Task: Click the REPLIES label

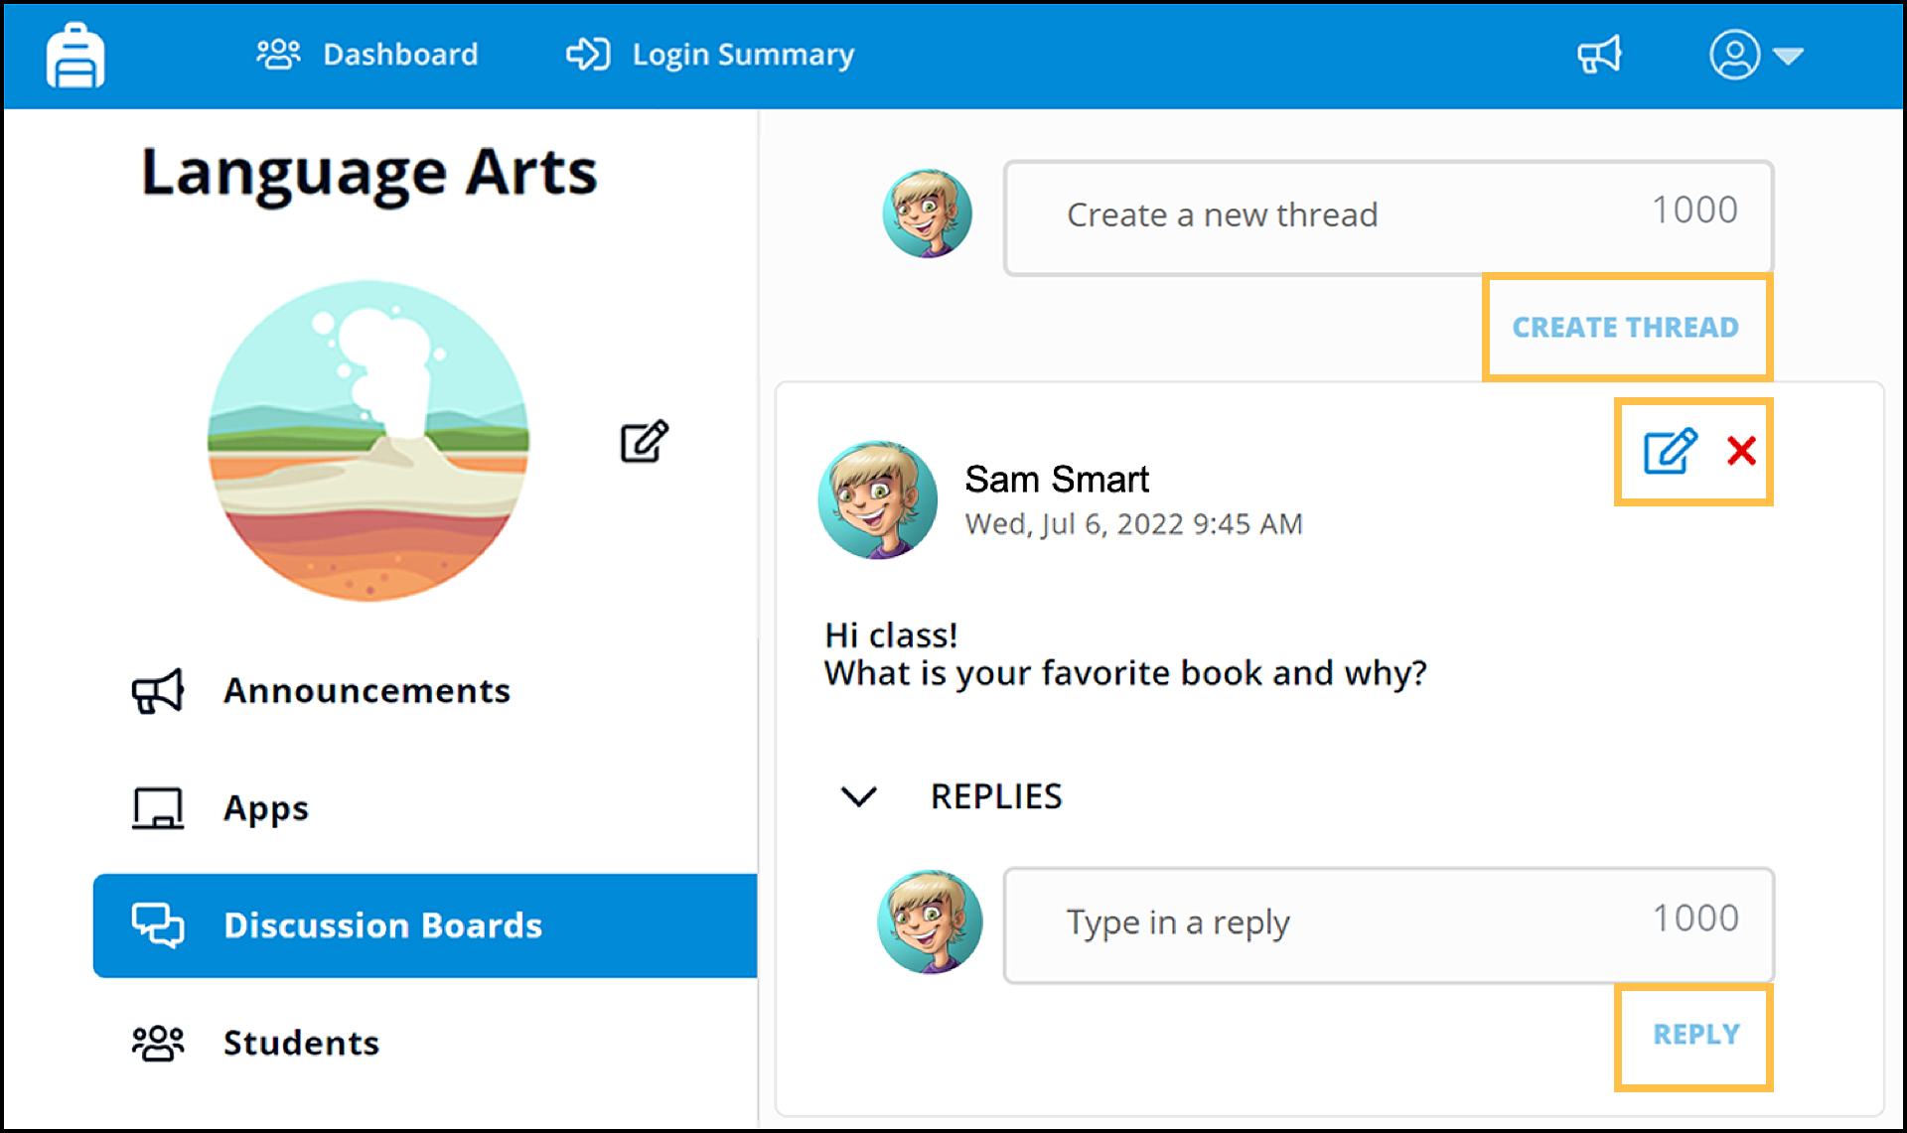Action: (996, 796)
